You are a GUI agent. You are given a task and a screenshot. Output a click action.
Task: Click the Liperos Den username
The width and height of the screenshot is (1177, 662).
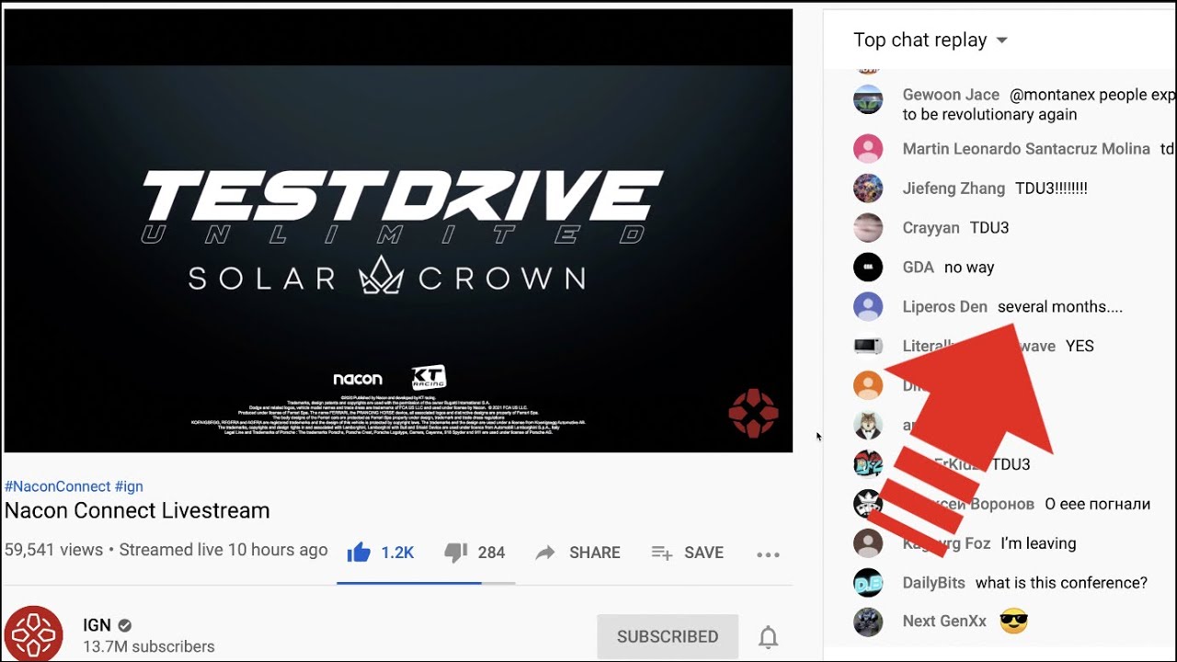(x=944, y=307)
